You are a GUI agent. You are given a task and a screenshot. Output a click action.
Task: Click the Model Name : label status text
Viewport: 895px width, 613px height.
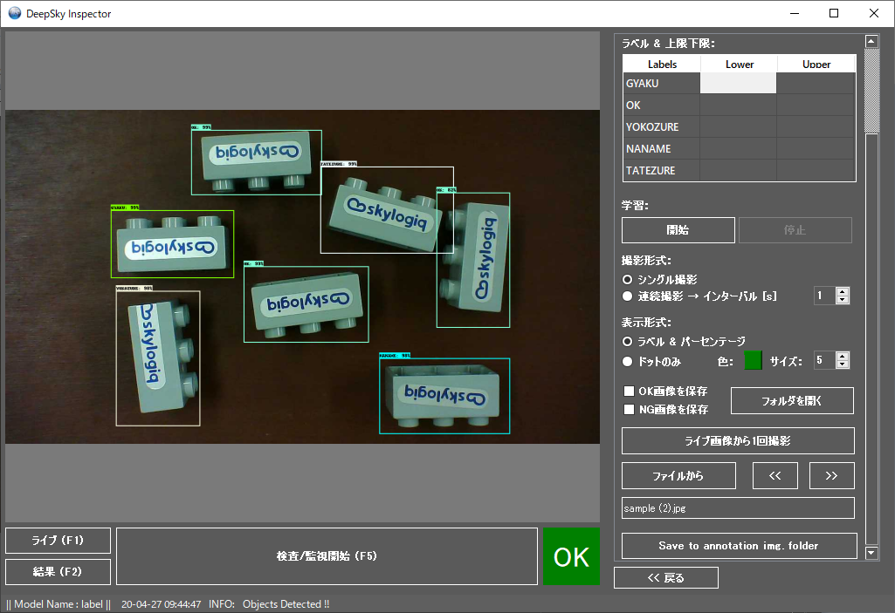[59, 604]
